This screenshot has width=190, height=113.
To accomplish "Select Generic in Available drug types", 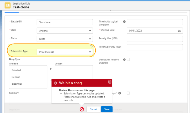I will pos(16,77).
